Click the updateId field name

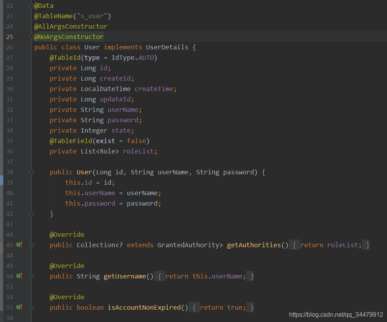point(115,99)
